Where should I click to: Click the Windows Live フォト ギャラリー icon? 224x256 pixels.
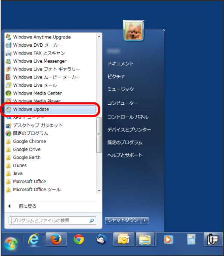point(8,69)
